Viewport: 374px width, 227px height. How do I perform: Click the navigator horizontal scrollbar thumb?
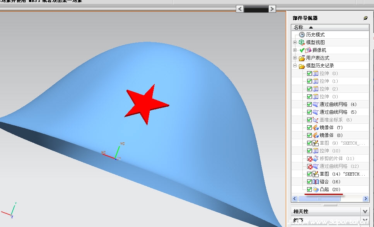coord(319,199)
